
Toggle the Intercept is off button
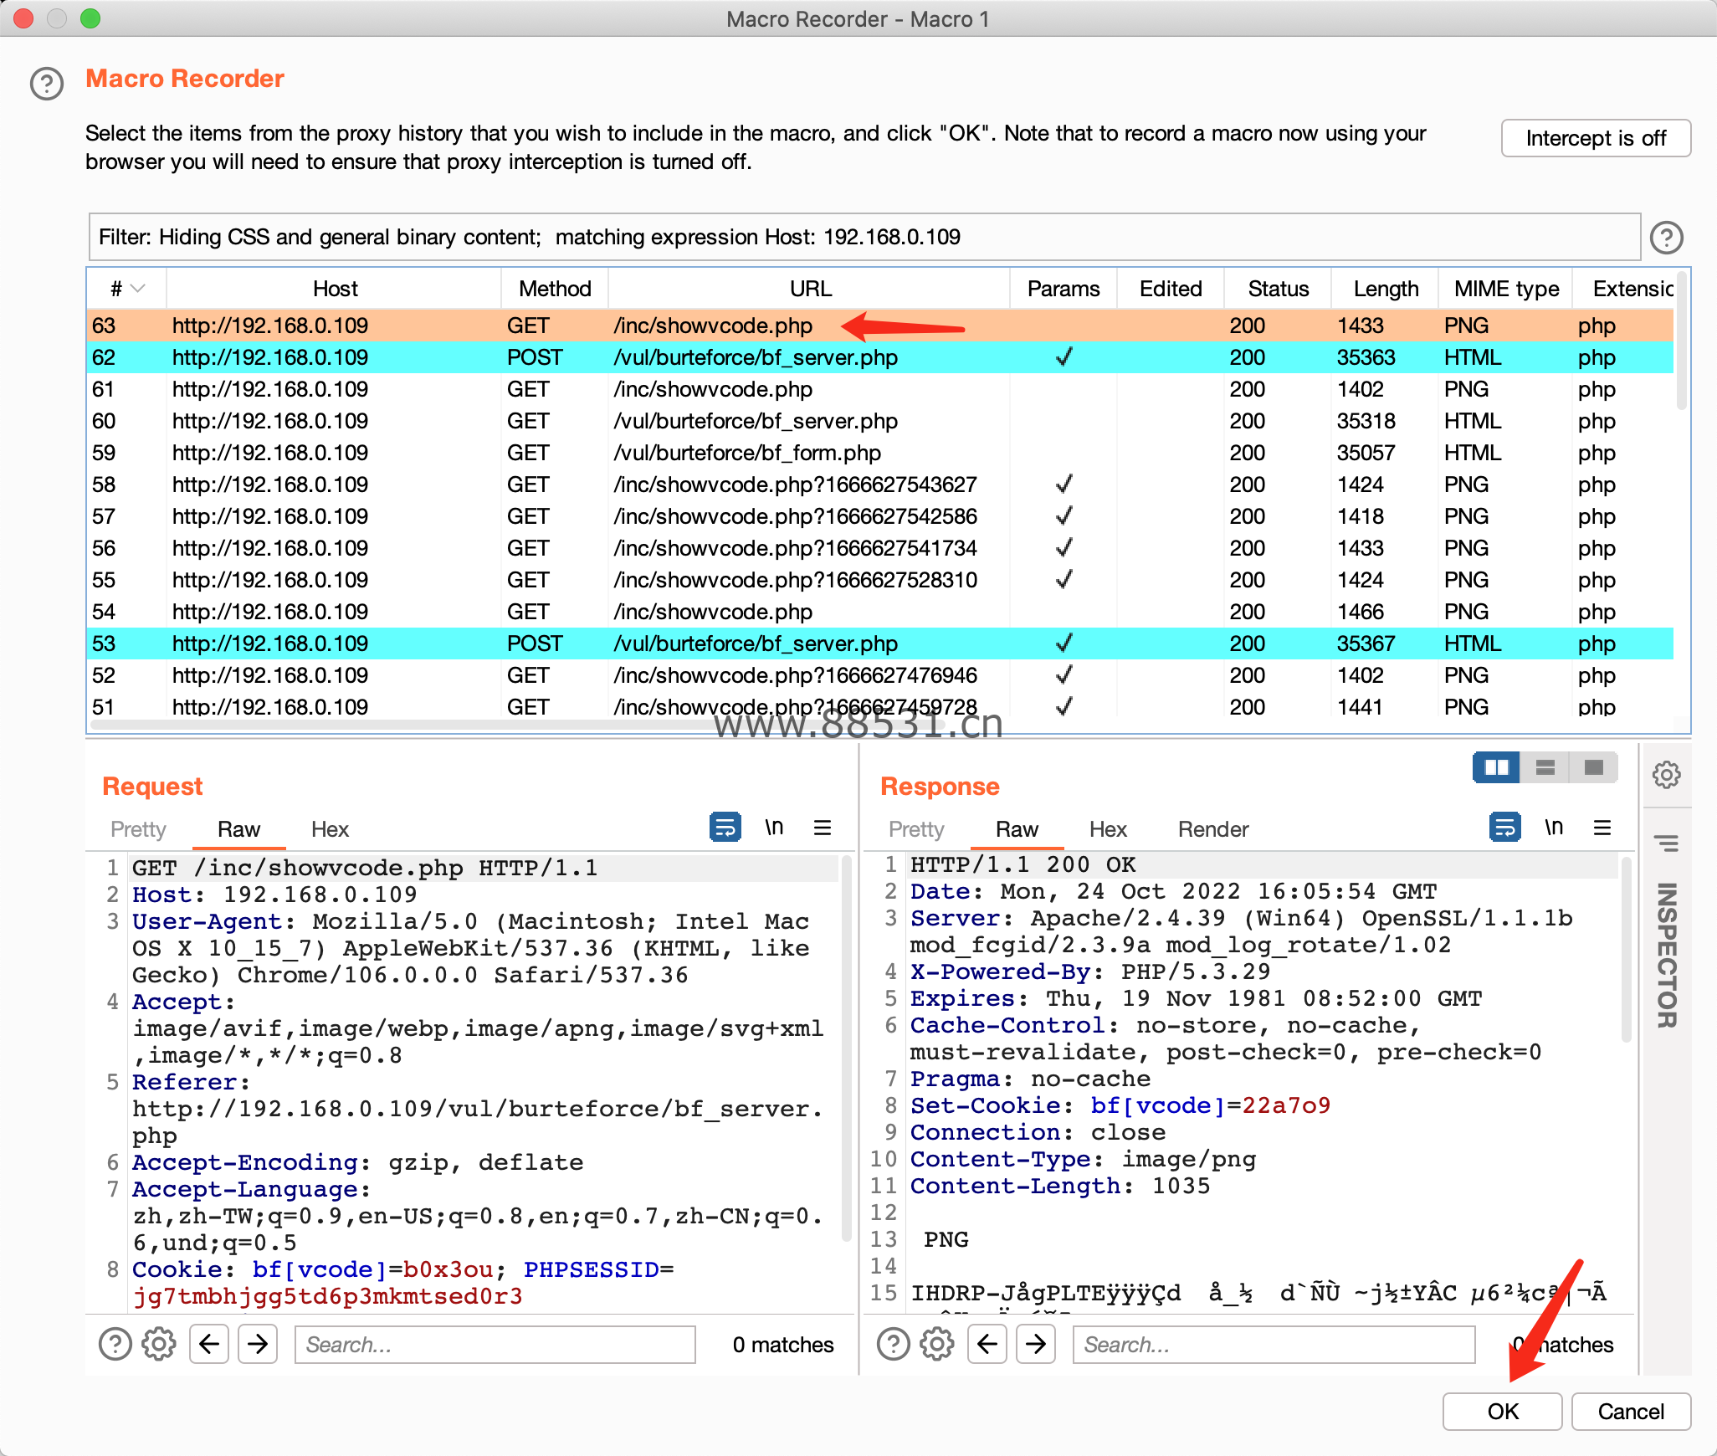pos(1596,138)
